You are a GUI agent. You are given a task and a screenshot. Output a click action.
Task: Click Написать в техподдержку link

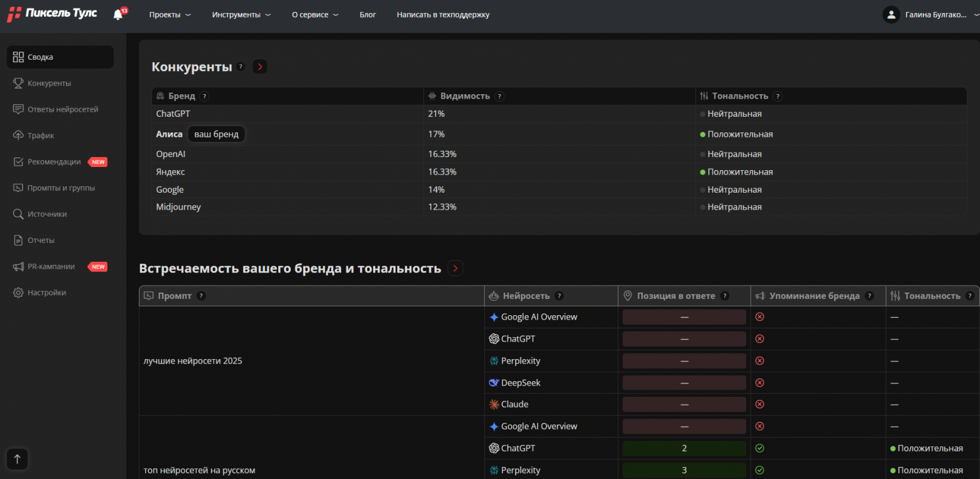tap(443, 14)
